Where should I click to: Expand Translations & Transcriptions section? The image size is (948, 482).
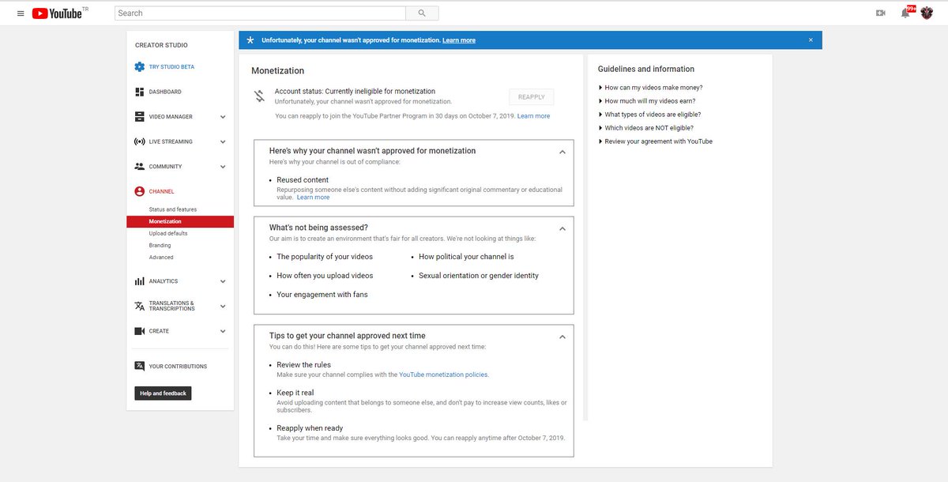pos(223,306)
